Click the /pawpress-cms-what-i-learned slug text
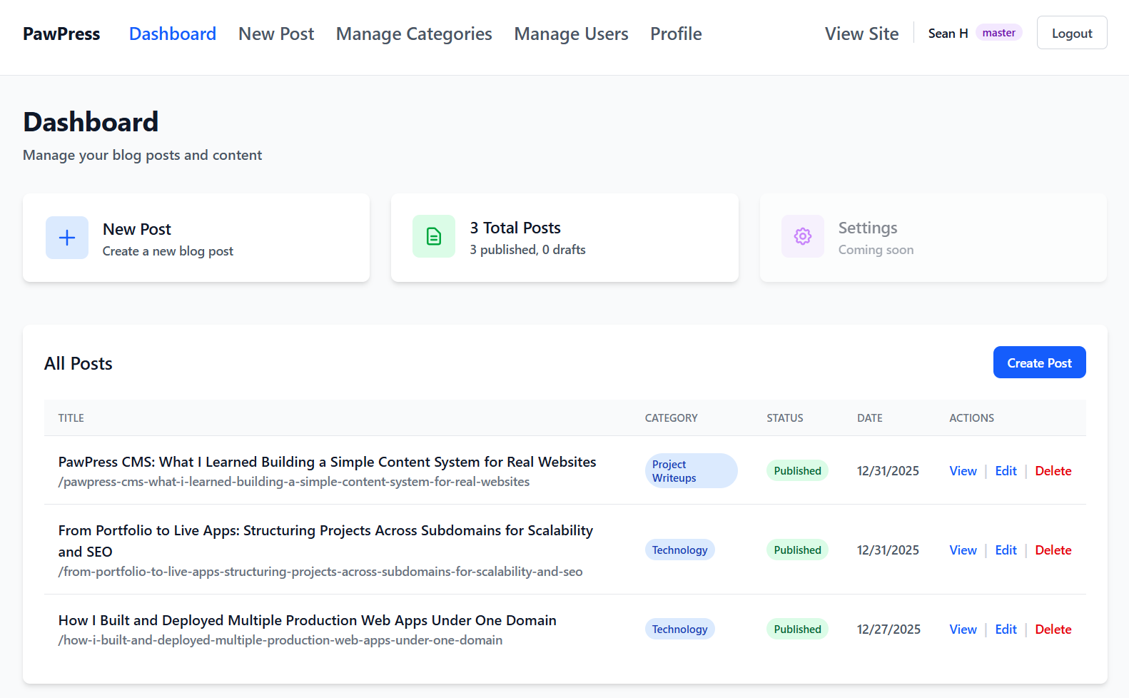 [x=294, y=482]
